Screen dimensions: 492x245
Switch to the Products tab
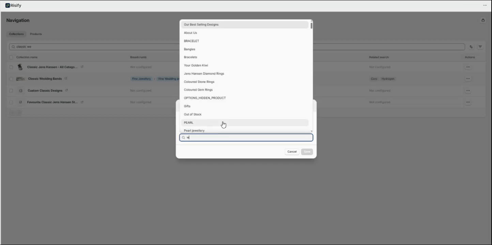[x=36, y=34]
